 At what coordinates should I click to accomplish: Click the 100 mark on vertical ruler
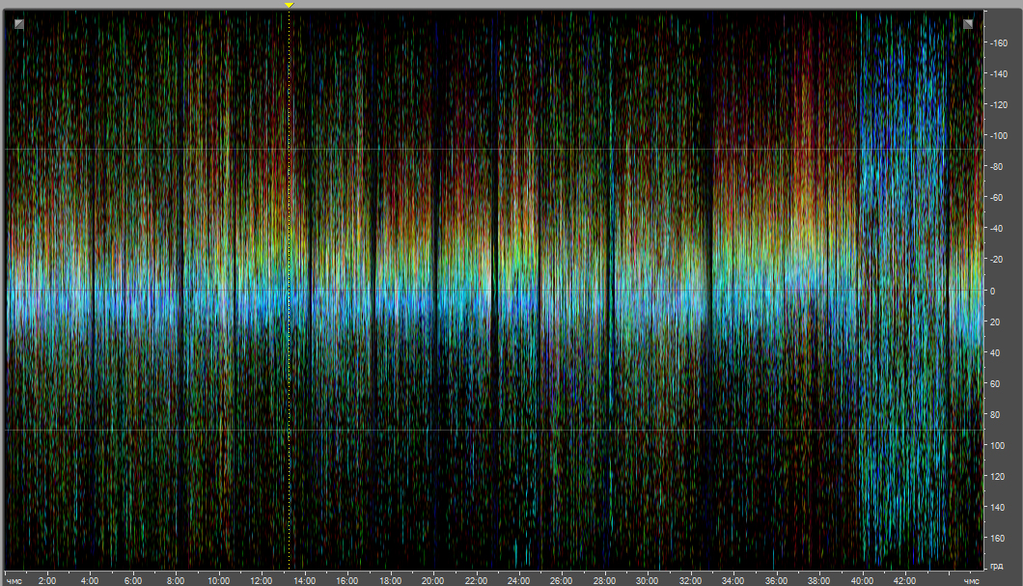(x=997, y=445)
